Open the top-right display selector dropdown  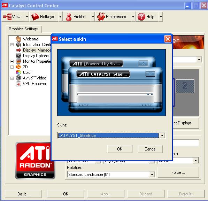199,60
